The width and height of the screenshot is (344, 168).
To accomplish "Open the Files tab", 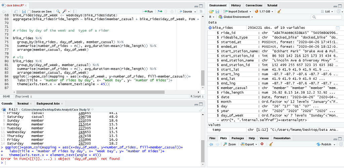I will pyautogui.click(x=212, y=138).
